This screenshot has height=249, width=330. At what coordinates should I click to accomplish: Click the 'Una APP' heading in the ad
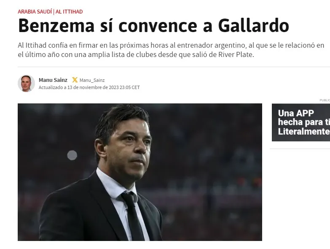point(296,113)
